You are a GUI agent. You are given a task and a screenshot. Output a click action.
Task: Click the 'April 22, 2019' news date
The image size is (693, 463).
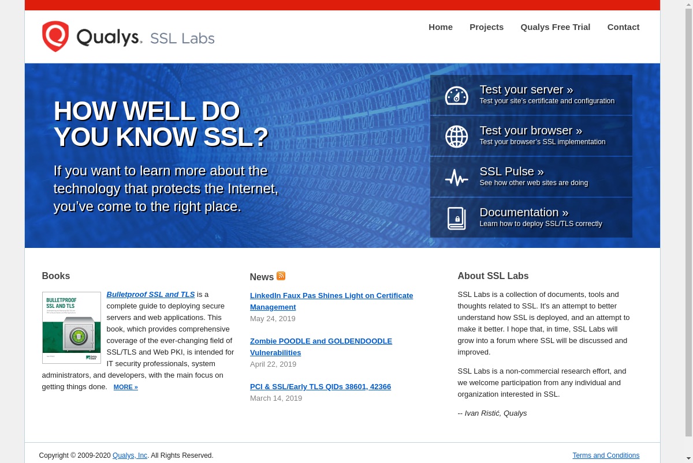[273, 364]
